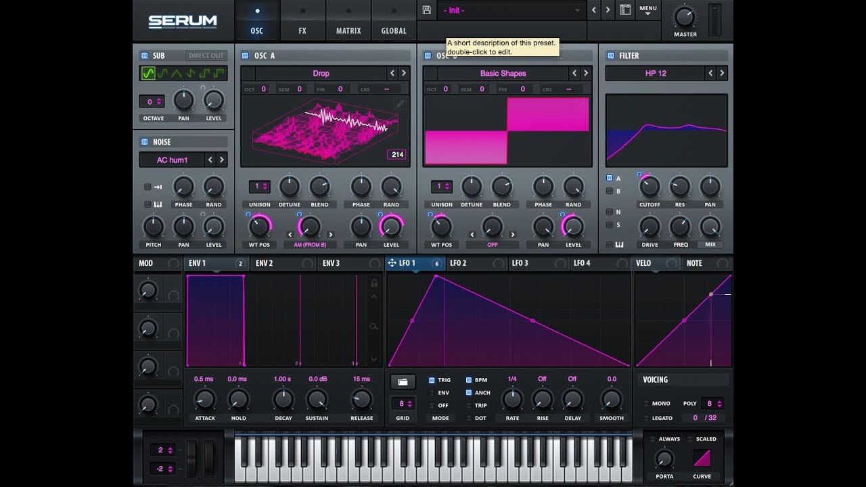Enable the MONO voicing checkbox

647,403
